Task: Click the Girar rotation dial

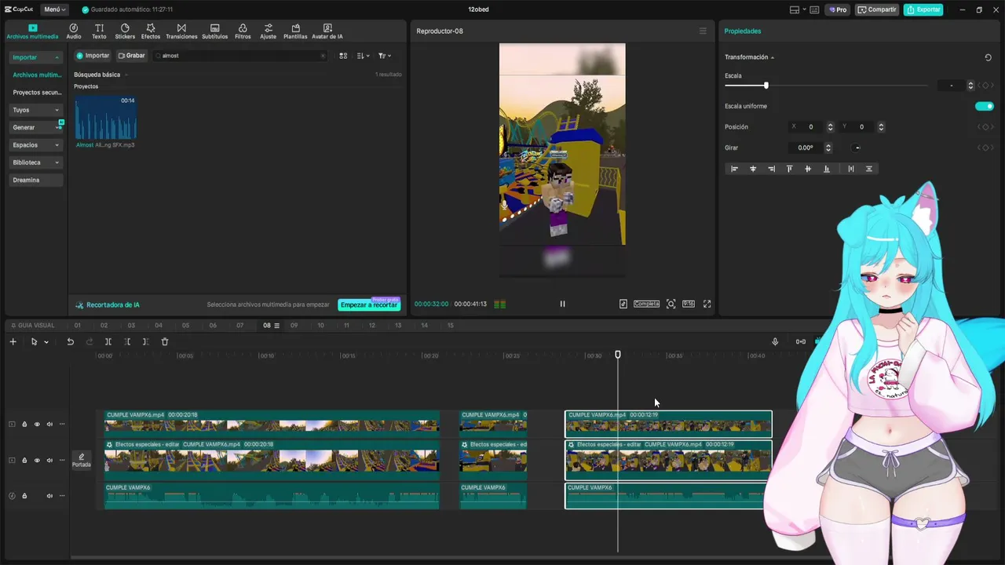Action: [x=857, y=148]
